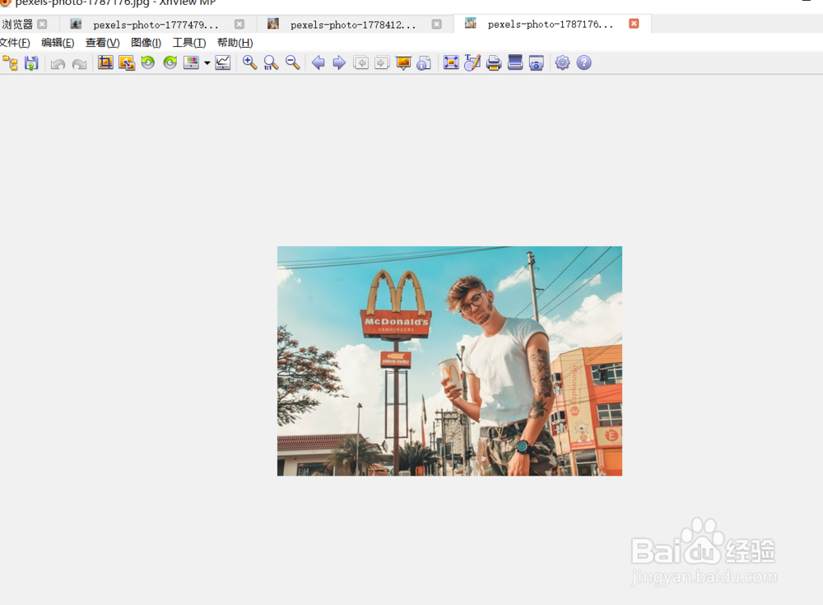This screenshot has width=823, height=605.
Task: Open the 文件(F) menu
Action: (x=15, y=43)
